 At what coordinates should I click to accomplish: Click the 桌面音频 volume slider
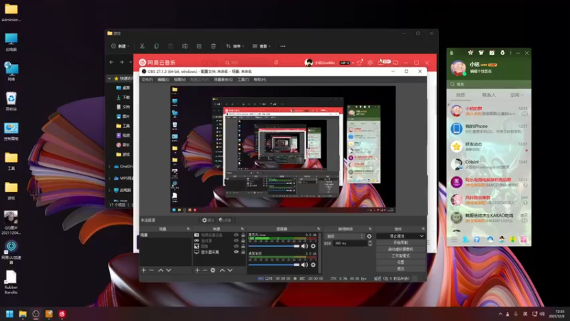coord(274,265)
